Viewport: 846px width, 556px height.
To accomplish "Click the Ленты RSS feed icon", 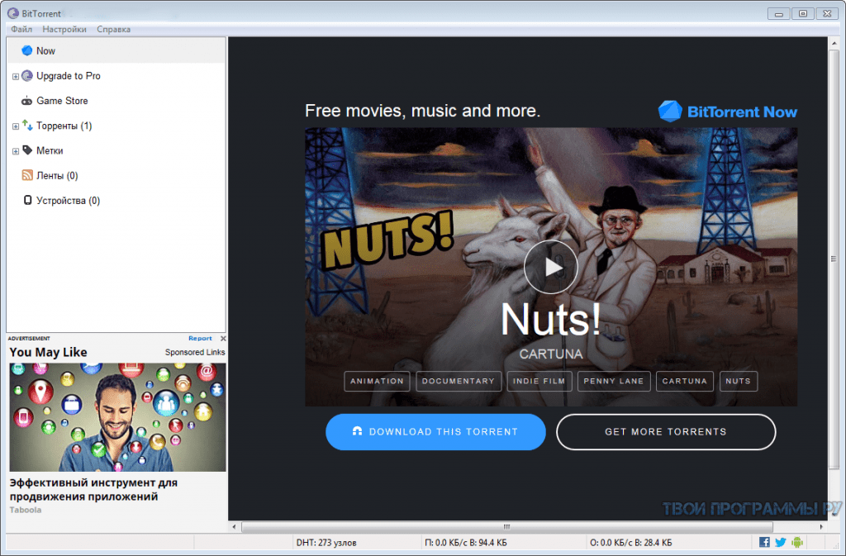I will pos(27,175).
